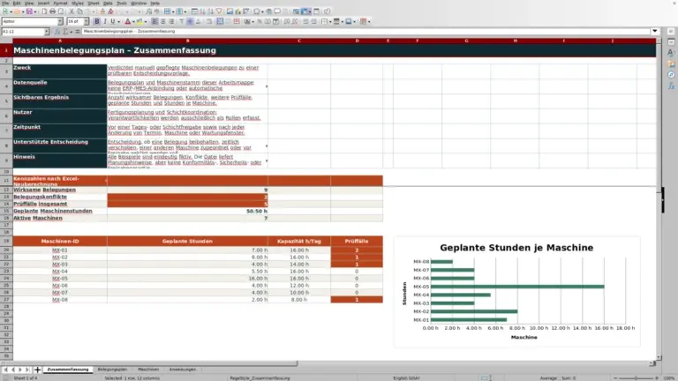The width and height of the screenshot is (678, 381).
Task: Switch to the Maschinen sheet tab
Action: click(x=148, y=370)
